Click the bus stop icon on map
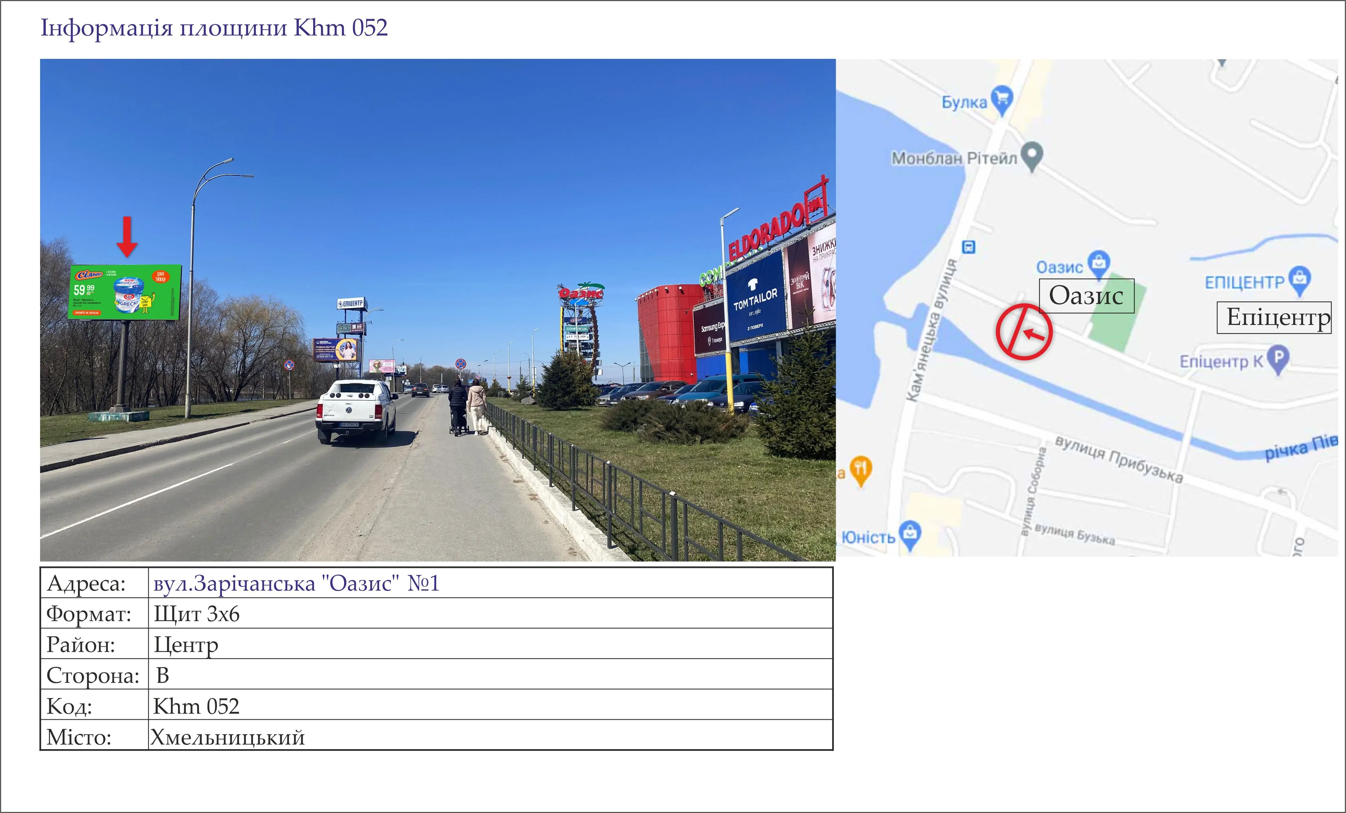 click(x=969, y=247)
